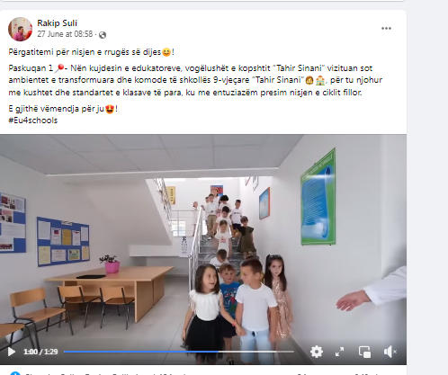Click the heart-eyes emoji in the post text
448x375 pixels.
point(110,109)
